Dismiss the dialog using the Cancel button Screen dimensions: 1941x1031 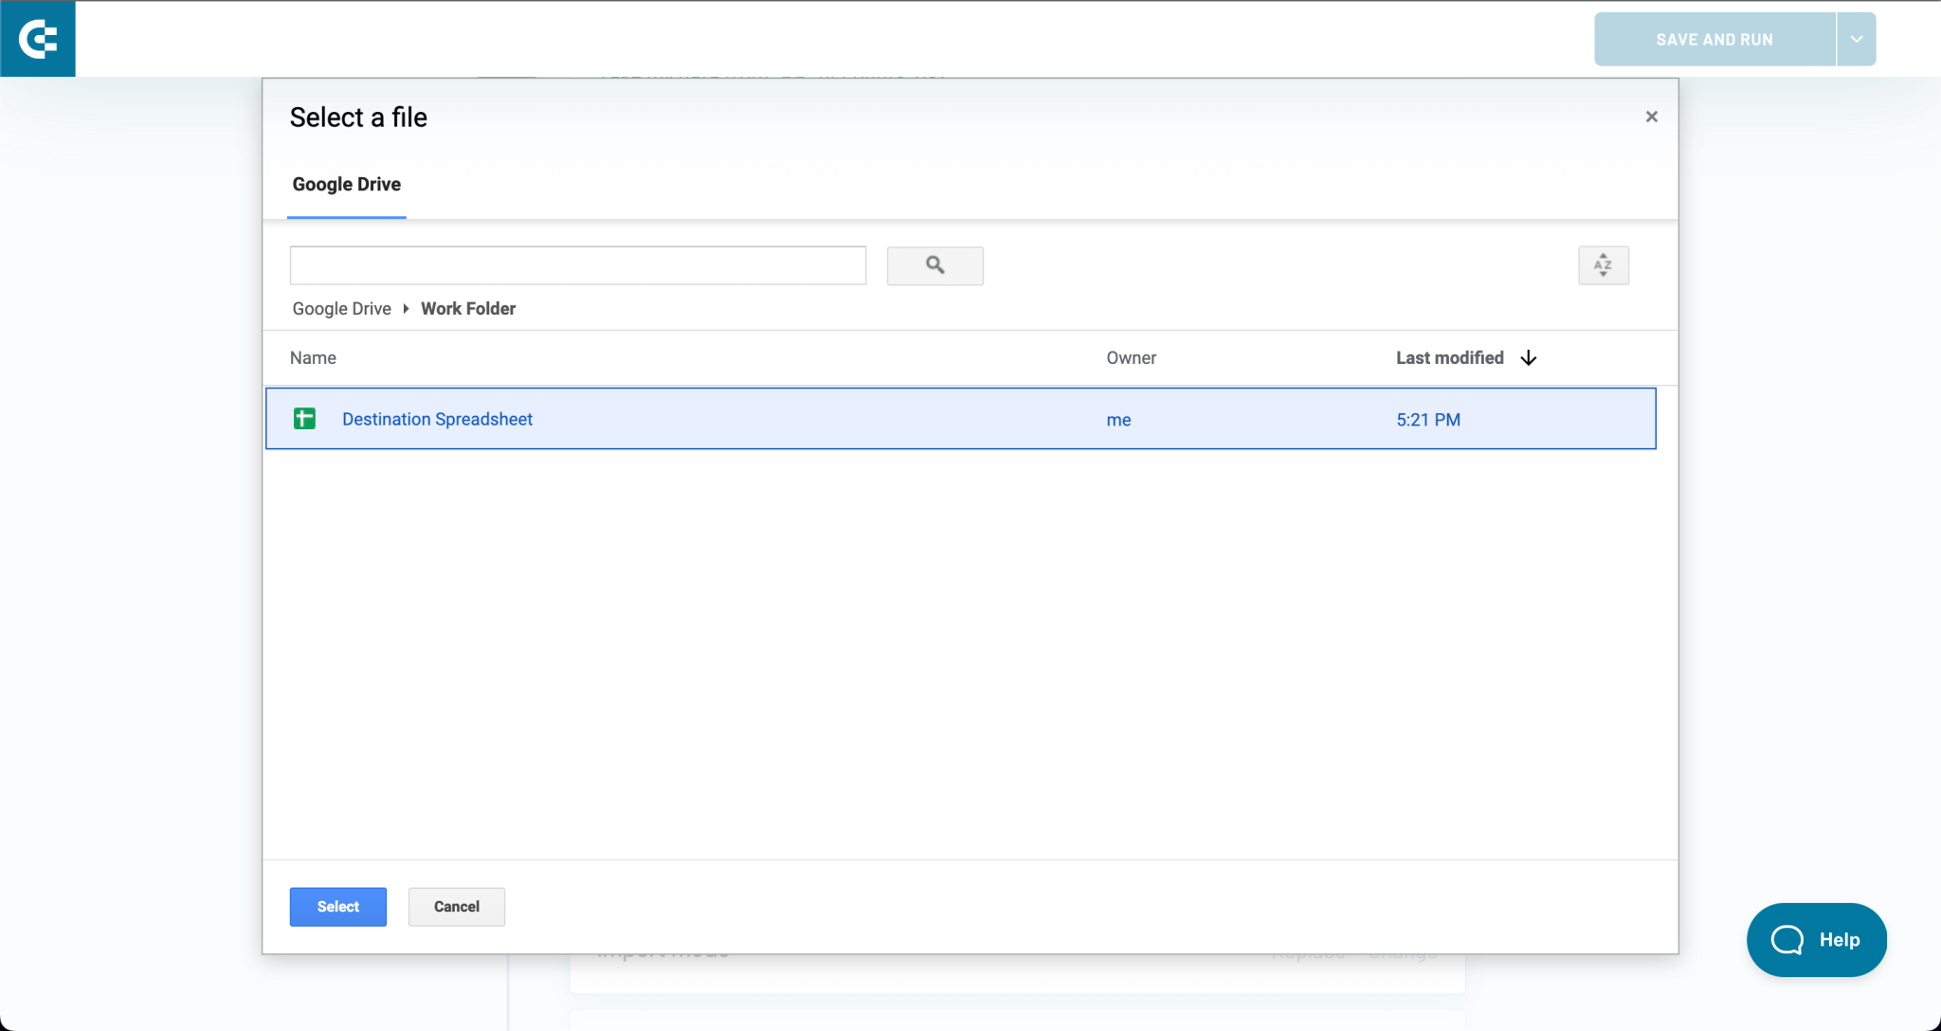(x=456, y=906)
